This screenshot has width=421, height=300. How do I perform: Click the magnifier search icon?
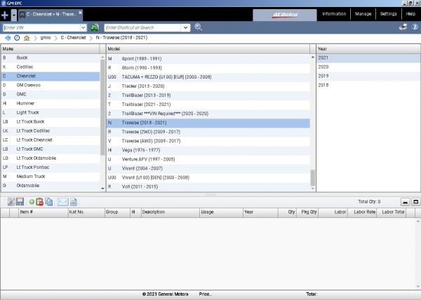[198, 27]
